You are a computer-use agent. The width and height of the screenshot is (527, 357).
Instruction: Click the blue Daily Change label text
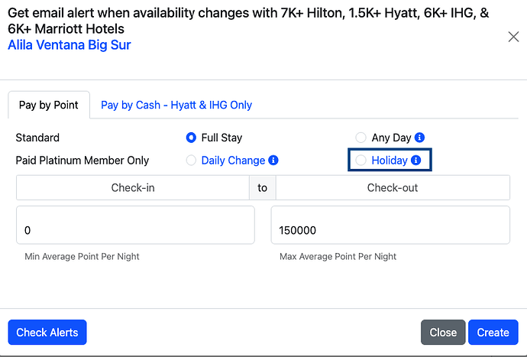tap(233, 161)
